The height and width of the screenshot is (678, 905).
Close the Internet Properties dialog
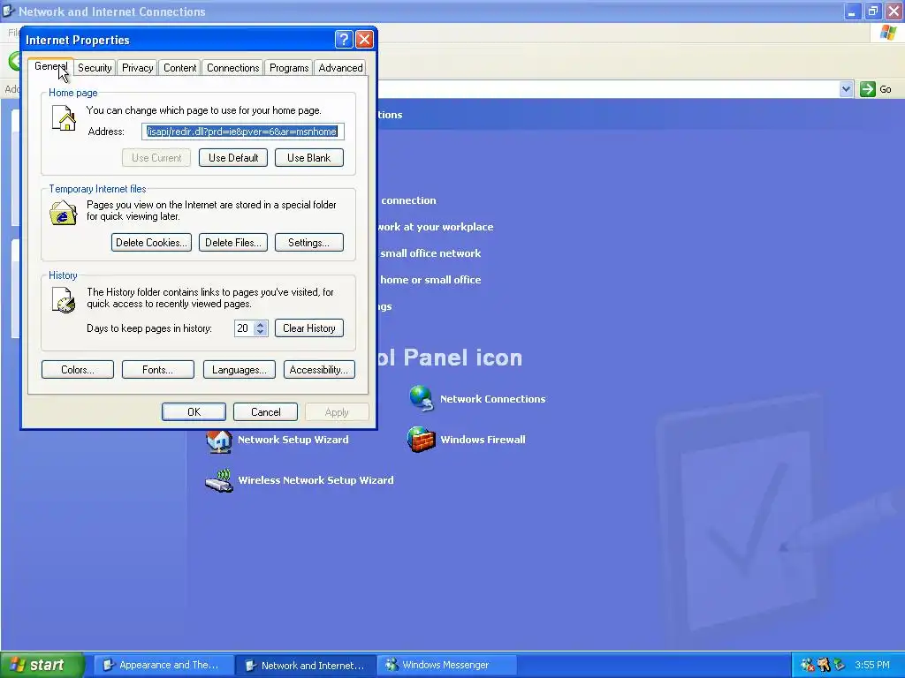coord(364,39)
